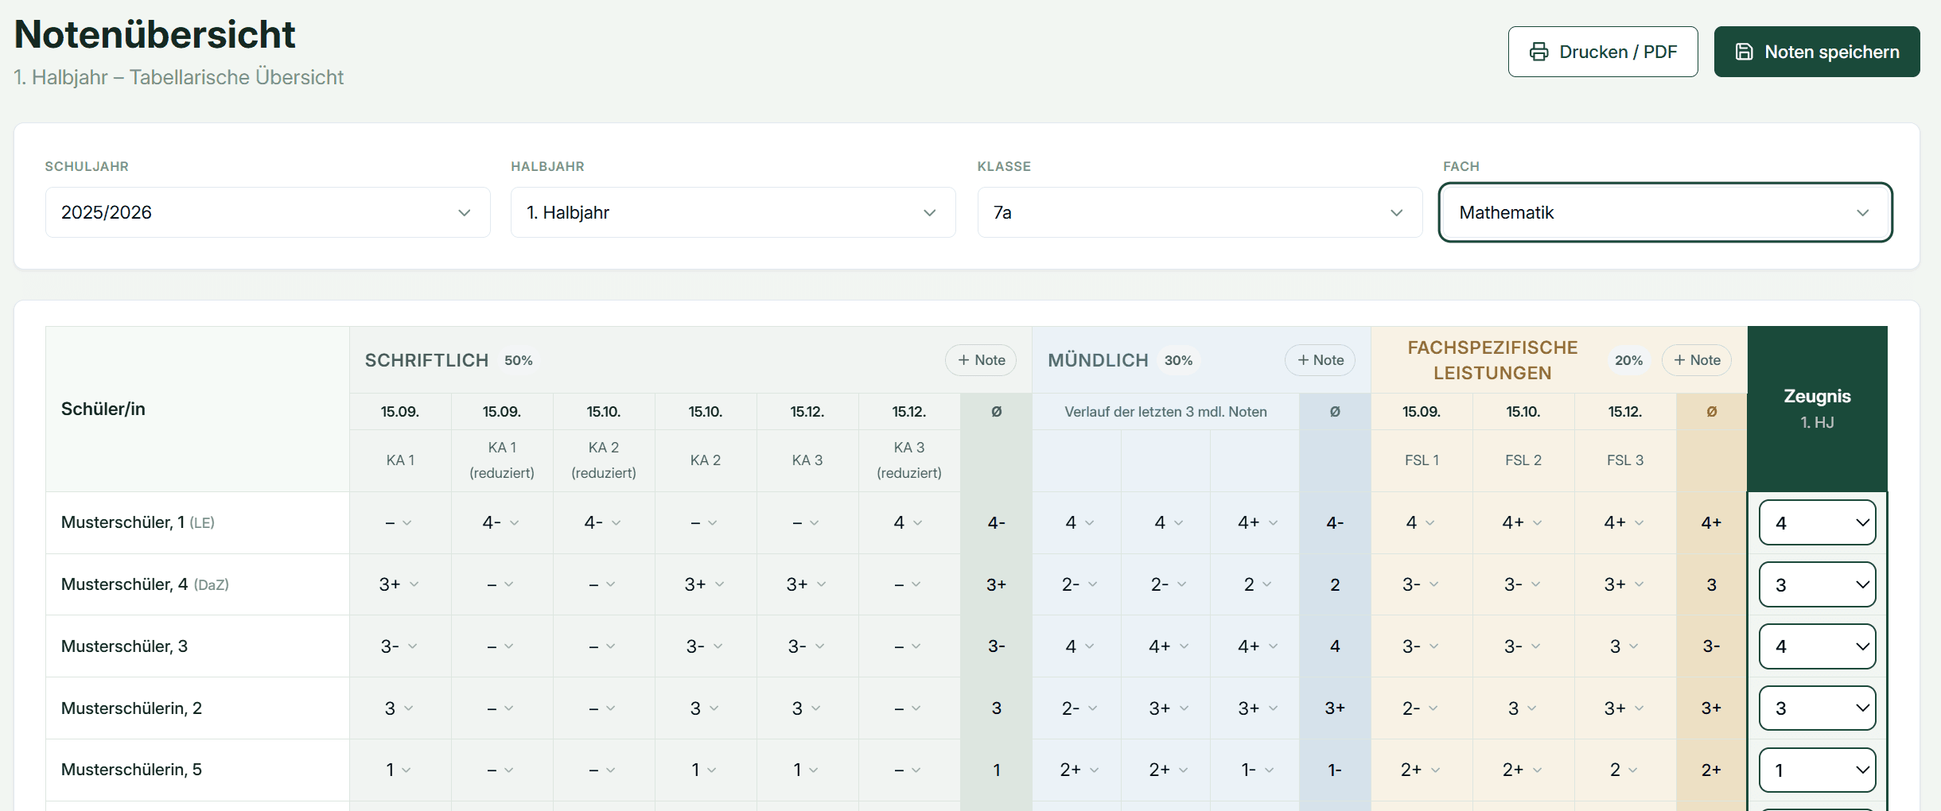Image resolution: width=1941 pixels, height=811 pixels.
Task: Click student name Musterschüler, 4 (DaZ)
Action: tap(145, 584)
